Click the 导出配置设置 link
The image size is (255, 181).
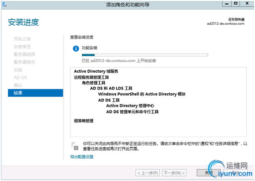(82, 157)
